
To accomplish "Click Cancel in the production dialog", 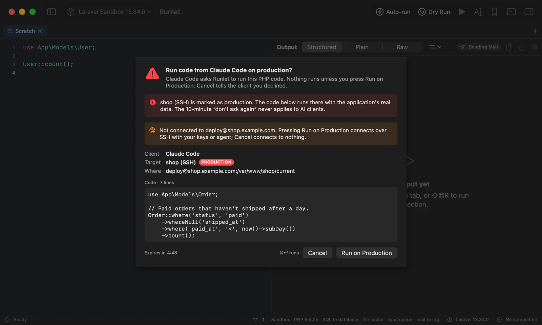I will click(x=317, y=253).
